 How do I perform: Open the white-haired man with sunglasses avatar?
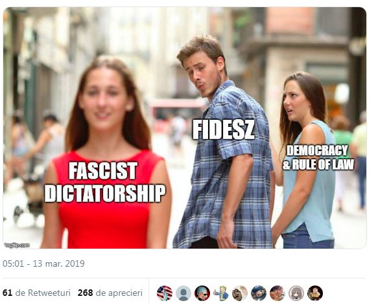tap(202, 293)
